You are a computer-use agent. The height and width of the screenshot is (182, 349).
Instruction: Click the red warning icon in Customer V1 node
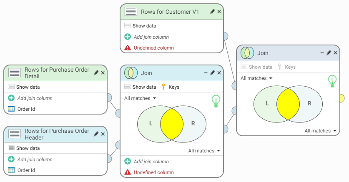pyautogui.click(x=128, y=48)
